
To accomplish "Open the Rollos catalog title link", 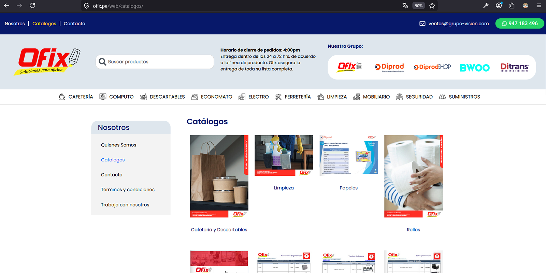I will tap(414, 230).
